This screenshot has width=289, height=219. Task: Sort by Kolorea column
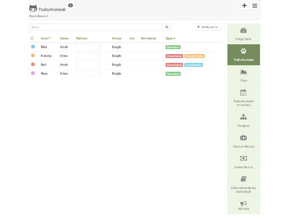coord(82,38)
